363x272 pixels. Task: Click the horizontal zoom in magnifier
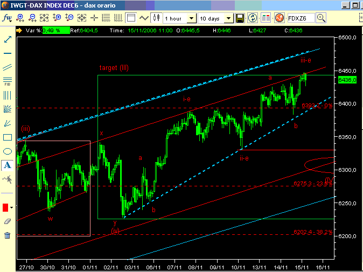20,18
